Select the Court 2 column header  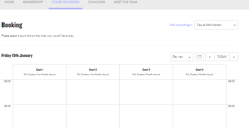coord(93,72)
